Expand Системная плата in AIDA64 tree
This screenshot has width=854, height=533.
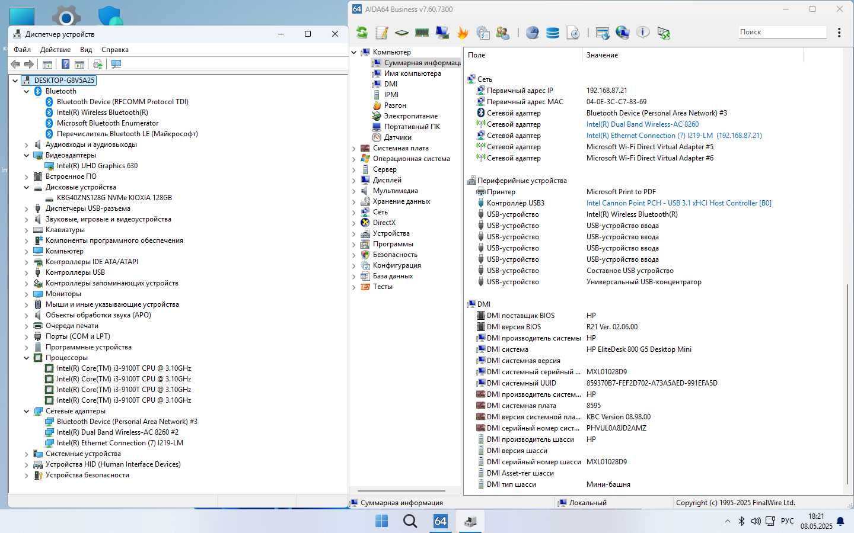354,148
